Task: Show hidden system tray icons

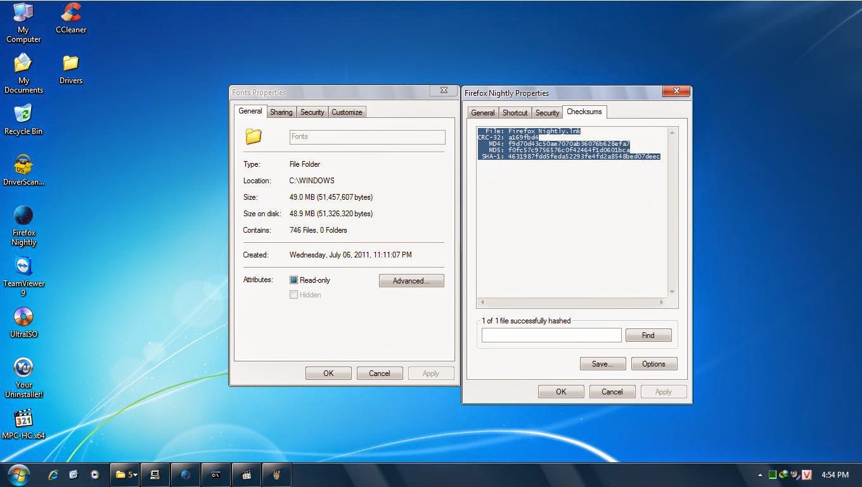Action: [760, 475]
